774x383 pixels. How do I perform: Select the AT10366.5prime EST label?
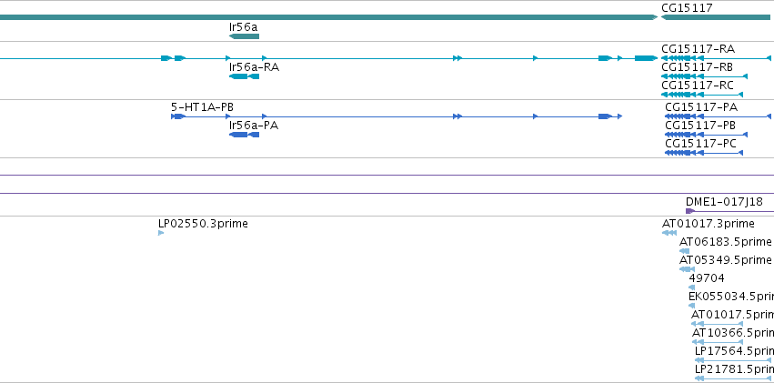click(x=733, y=333)
